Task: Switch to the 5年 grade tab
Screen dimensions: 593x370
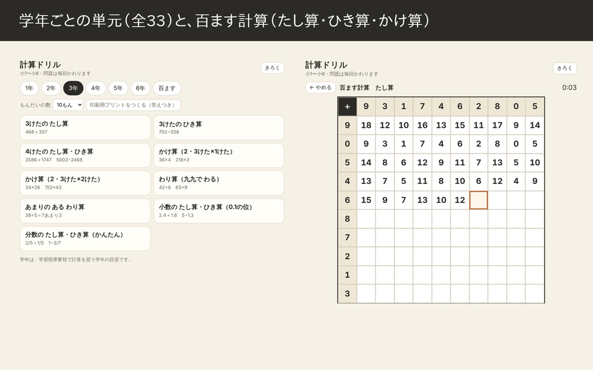Action: (118, 88)
